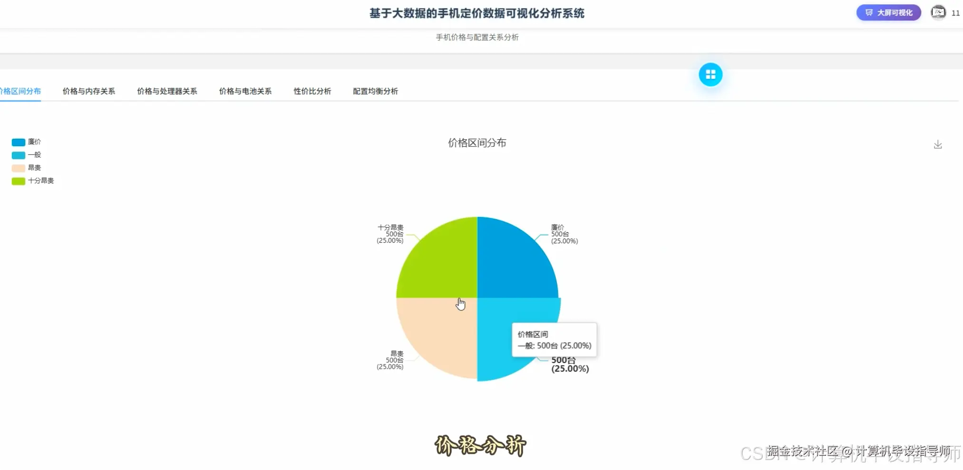Open the 配置均衡分析 analysis view
The image size is (963, 470).
tap(375, 91)
